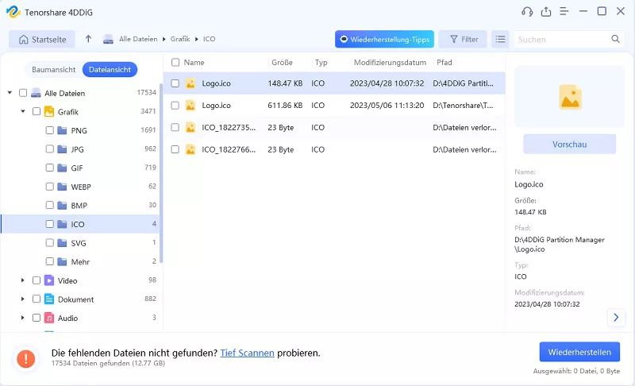
Task: Check the select-all box beside Name header
Action: coord(175,63)
